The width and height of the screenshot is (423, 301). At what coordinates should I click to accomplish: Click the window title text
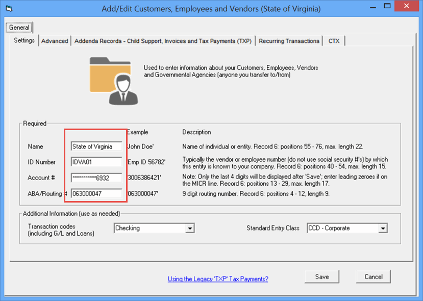[x=211, y=9]
